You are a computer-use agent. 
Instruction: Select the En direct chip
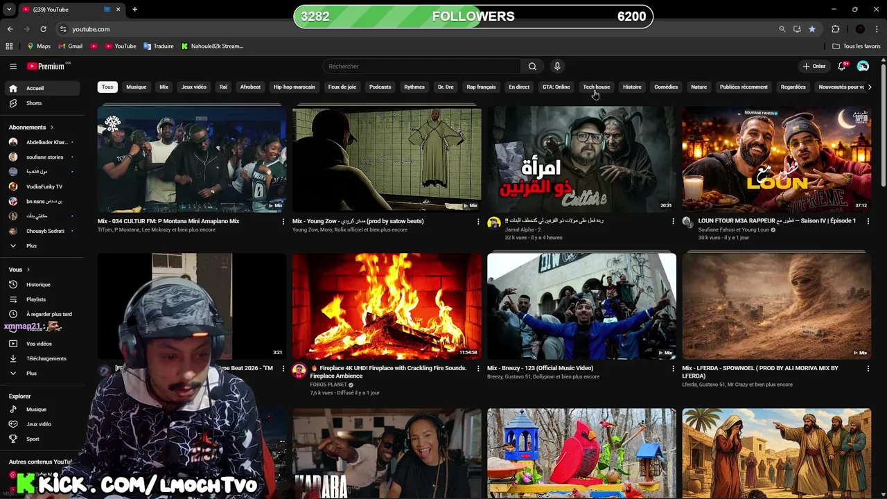(519, 87)
